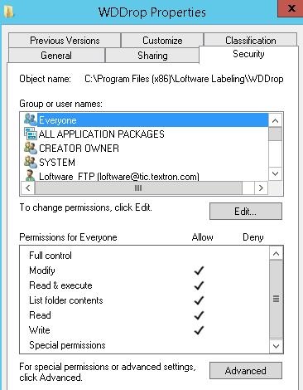Click the folder icon in title bar
Image resolution: width=303 pixels, height=390 pixels.
8,12
